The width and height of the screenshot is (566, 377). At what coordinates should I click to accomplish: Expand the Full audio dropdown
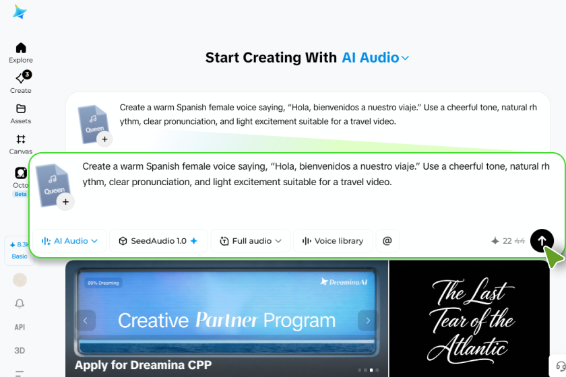(x=251, y=241)
